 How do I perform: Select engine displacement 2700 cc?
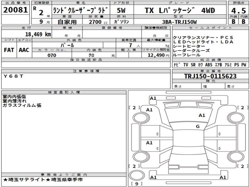point(98,22)
